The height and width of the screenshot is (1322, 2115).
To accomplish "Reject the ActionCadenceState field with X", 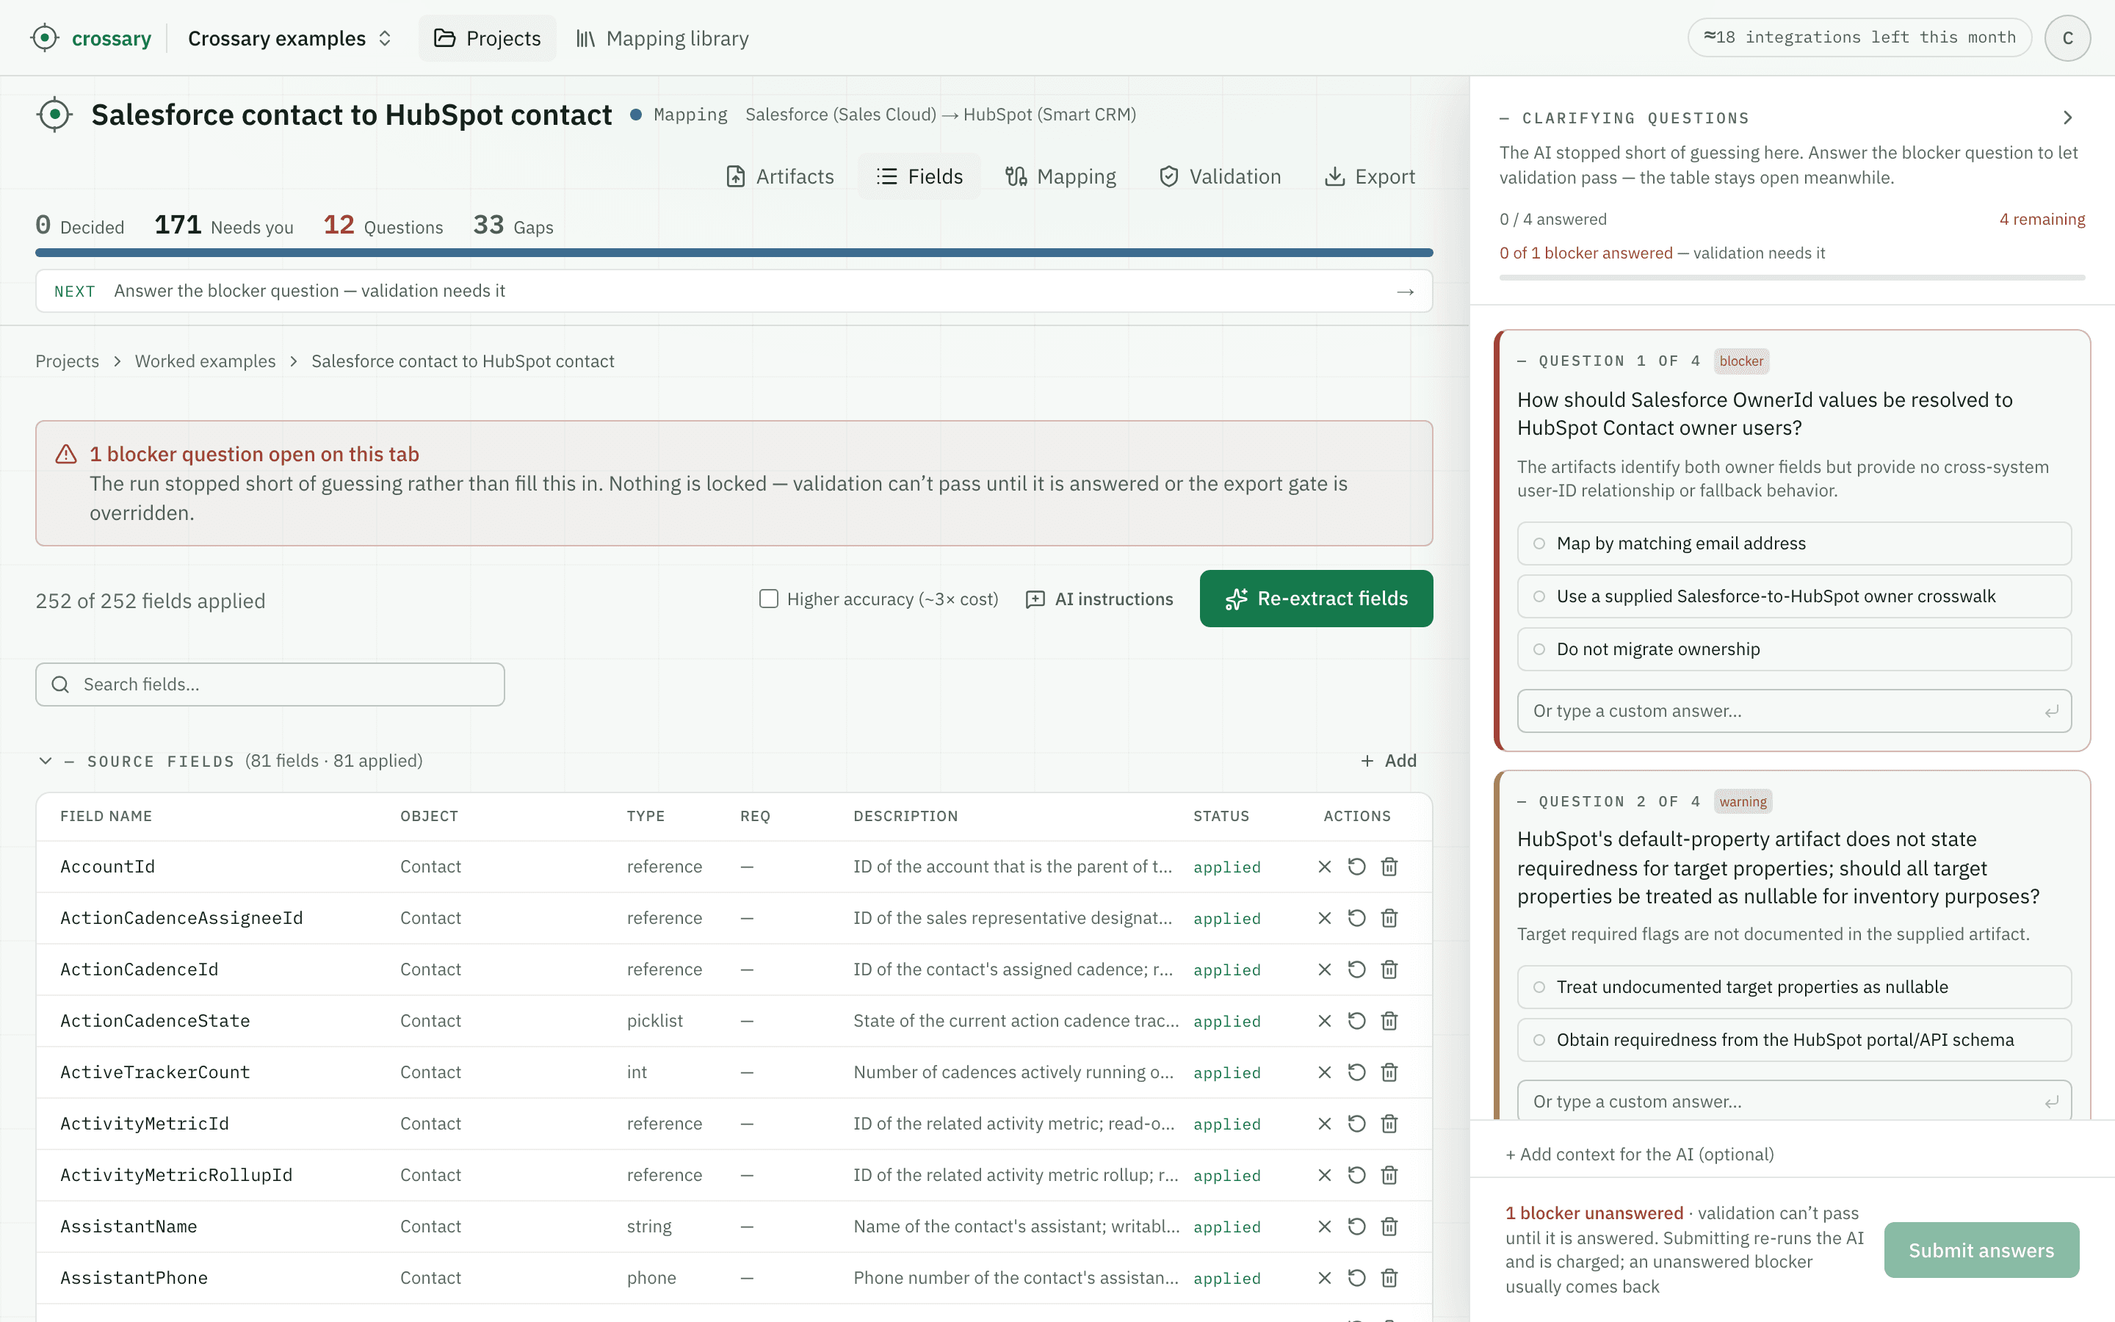I will tap(1324, 1021).
